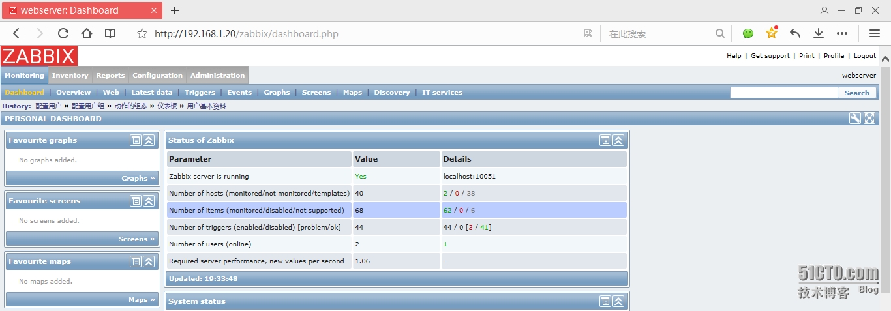Open the Triggers submenu

200,93
